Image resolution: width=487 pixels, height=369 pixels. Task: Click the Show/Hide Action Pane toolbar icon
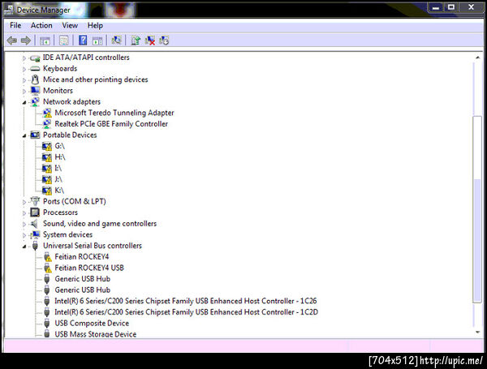click(97, 41)
